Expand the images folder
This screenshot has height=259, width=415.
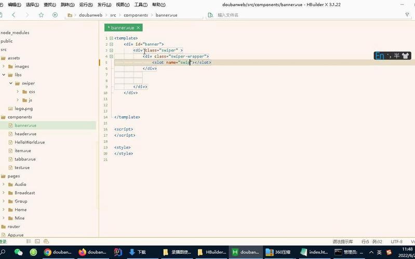point(4,66)
